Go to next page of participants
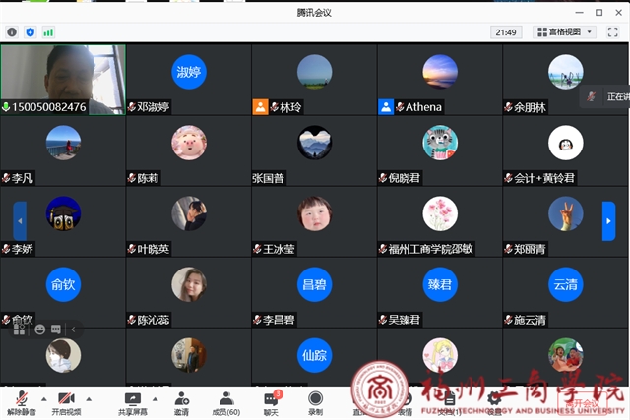Image resolution: width=630 pixels, height=420 pixels. [608, 221]
